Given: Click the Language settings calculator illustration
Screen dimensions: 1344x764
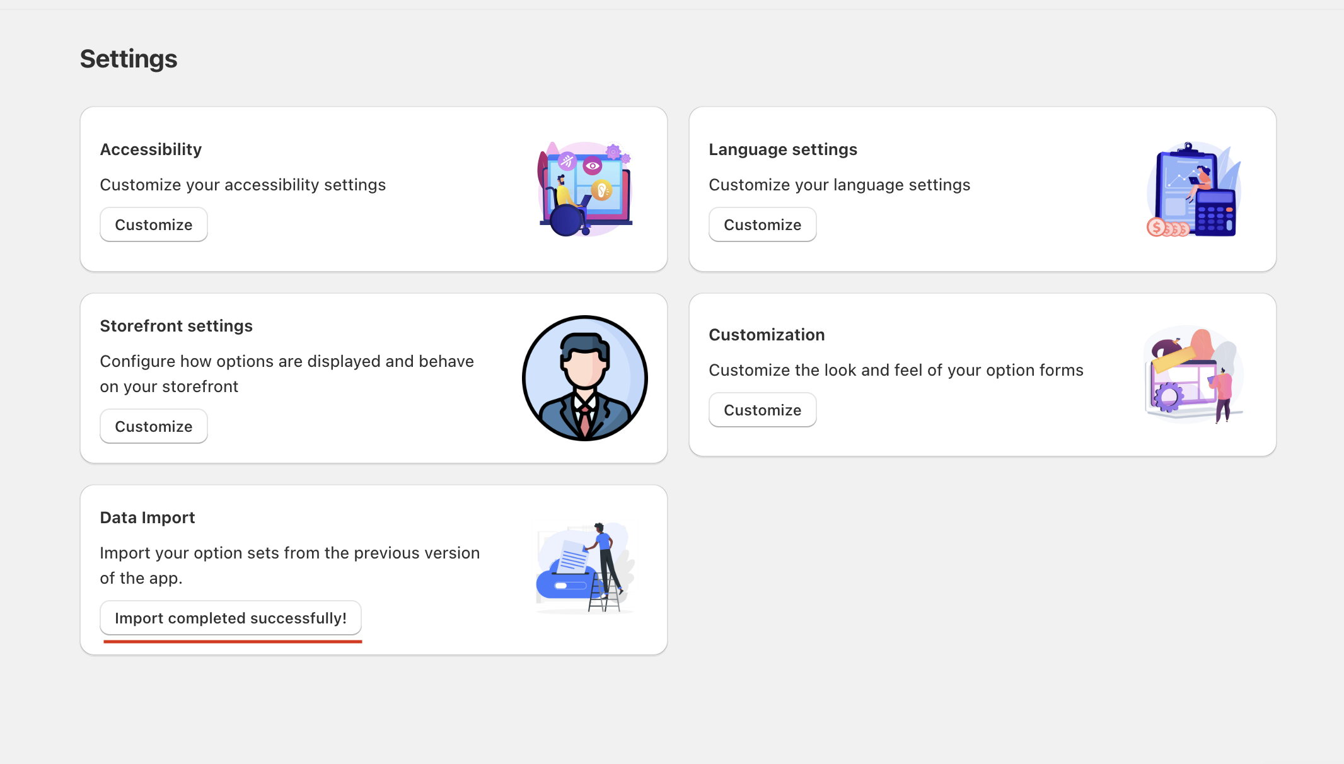Looking at the screenshot, I should pyautogui.click(x=1193, y=189).
